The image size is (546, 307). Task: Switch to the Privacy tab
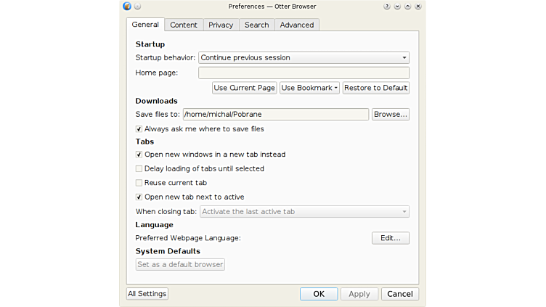point(221,25)
